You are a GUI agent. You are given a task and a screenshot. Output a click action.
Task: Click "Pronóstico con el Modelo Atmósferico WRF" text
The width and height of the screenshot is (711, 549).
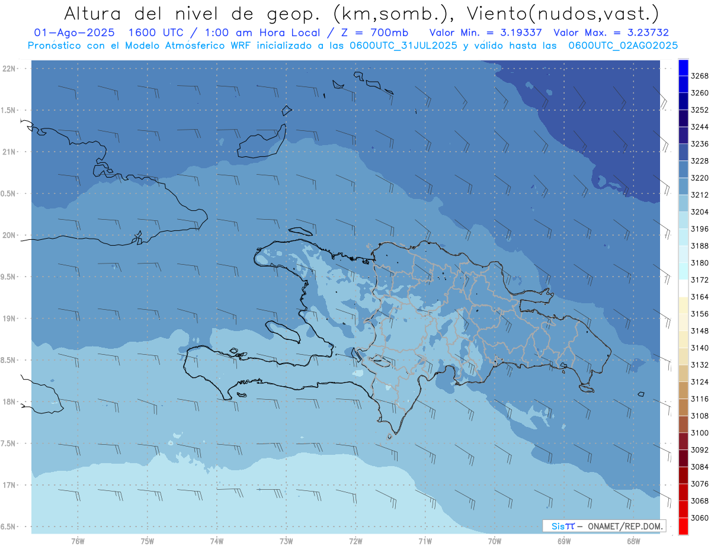tap(141, 45)
